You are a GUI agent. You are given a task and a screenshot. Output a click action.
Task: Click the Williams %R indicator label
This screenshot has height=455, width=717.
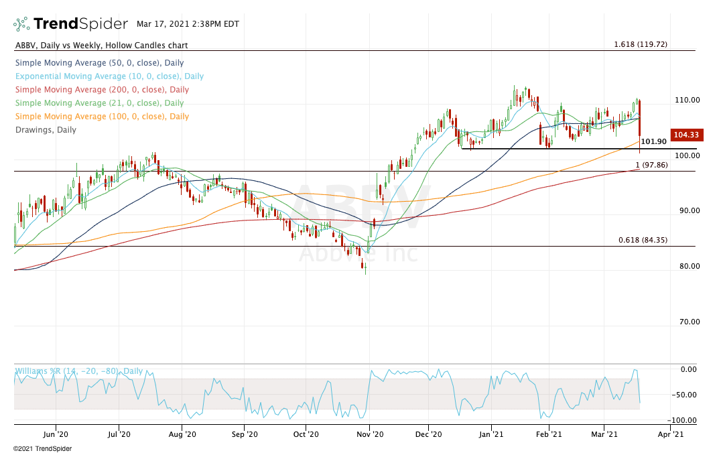(x=78, y=371)
